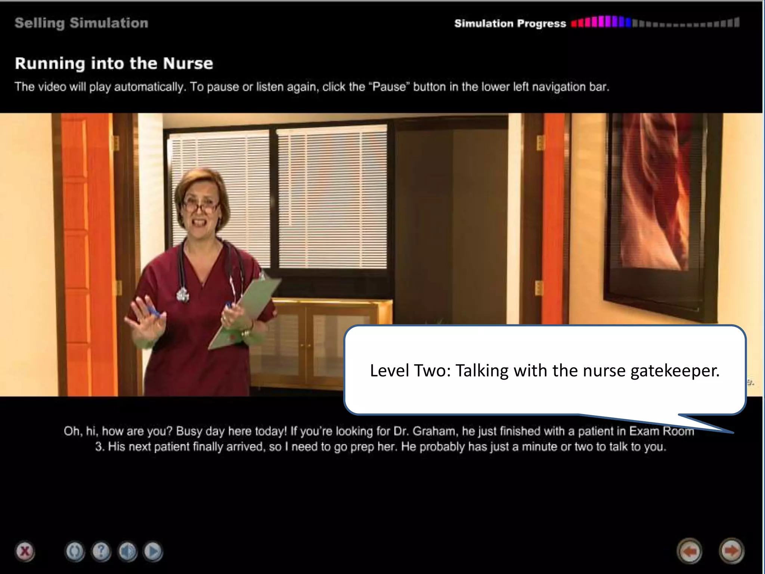Viewport: 765px width, 574px height.
Task: Click the 'Level Two' callout text
Action: [545, 370]
